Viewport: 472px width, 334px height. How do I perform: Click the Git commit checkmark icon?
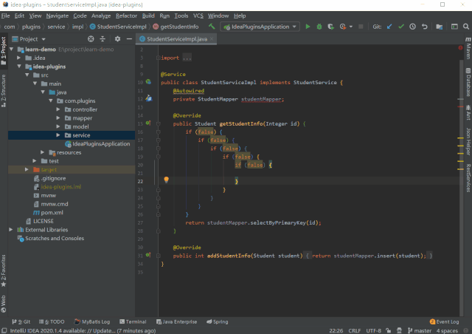click(401, 27)
